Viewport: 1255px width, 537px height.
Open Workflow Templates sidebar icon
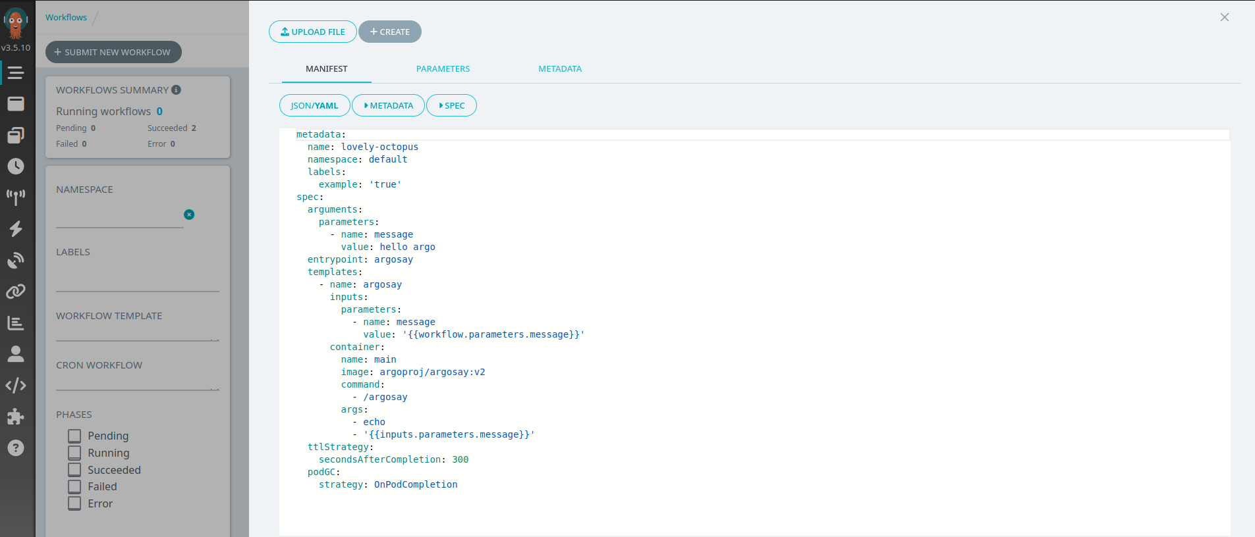pos(16,104)
